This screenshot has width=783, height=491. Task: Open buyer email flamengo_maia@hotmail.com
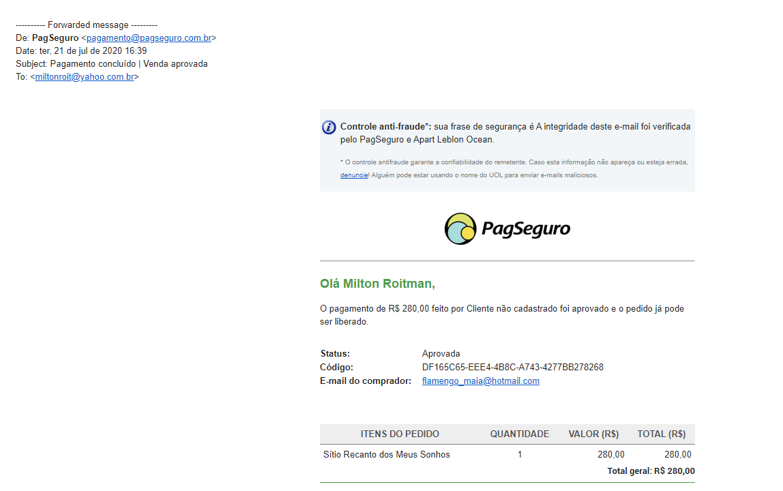pyautogui.click(x=480, y=381)
